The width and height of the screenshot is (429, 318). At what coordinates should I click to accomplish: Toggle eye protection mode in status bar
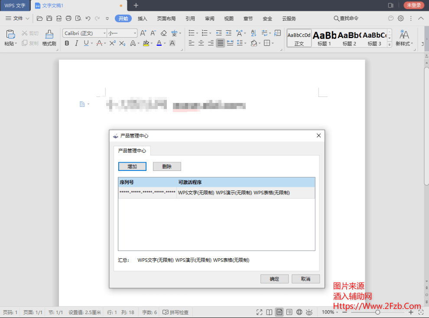pos(309,312)
